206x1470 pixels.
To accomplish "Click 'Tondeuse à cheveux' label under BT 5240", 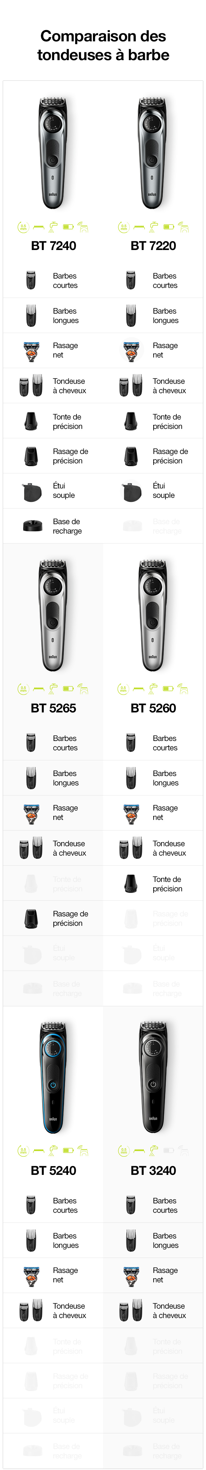I will pos(69,1310).
